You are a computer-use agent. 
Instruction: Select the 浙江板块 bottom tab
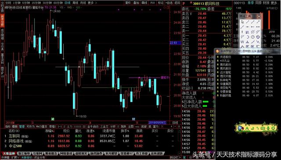[24, 153]
